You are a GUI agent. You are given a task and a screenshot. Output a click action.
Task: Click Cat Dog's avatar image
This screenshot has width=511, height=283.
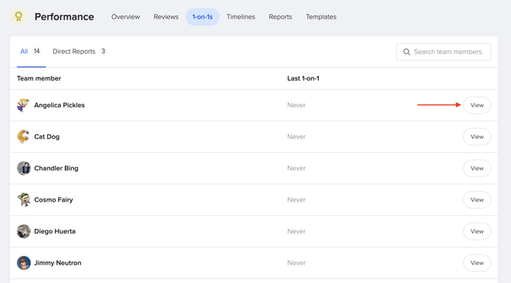pyautogui.click(x=24, y=137)
